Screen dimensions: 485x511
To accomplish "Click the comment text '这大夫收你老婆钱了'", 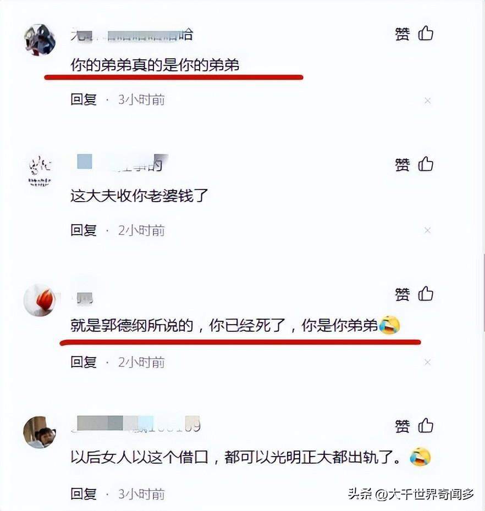I will point(139,196).
